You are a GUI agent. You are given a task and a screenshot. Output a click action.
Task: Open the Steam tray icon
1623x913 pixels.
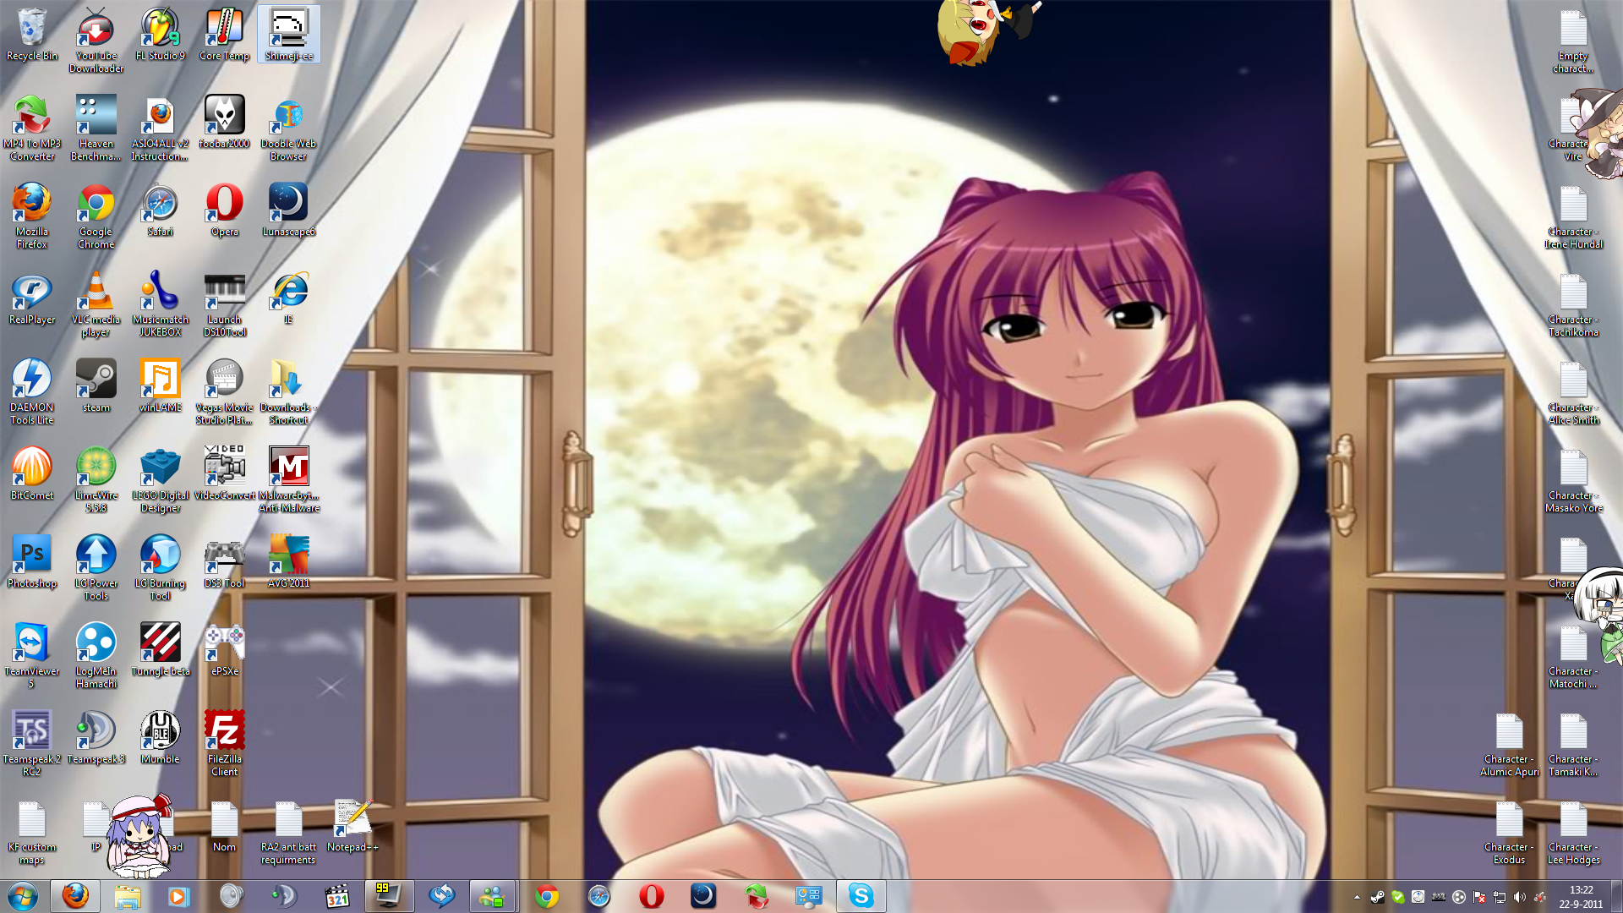(1377, 897)
